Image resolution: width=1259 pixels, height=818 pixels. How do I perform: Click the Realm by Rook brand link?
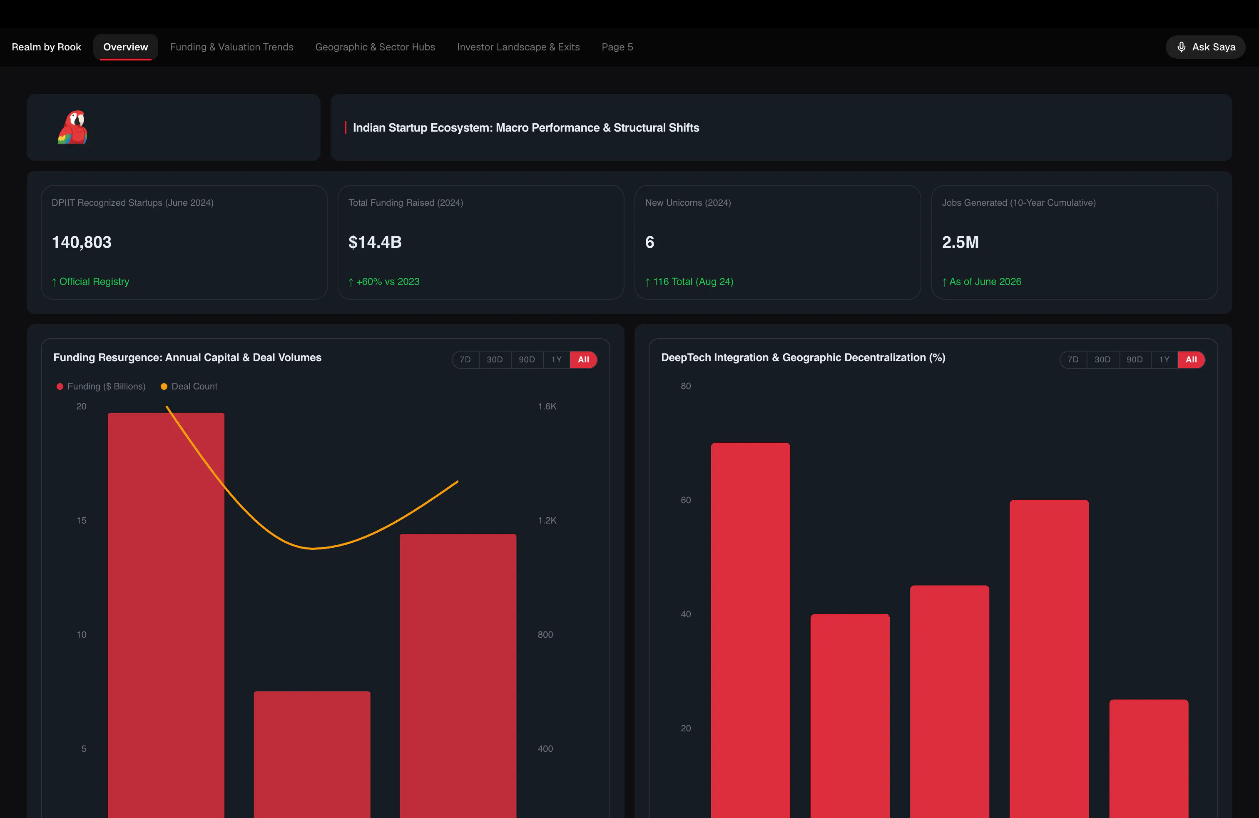[x=47, y=47]
